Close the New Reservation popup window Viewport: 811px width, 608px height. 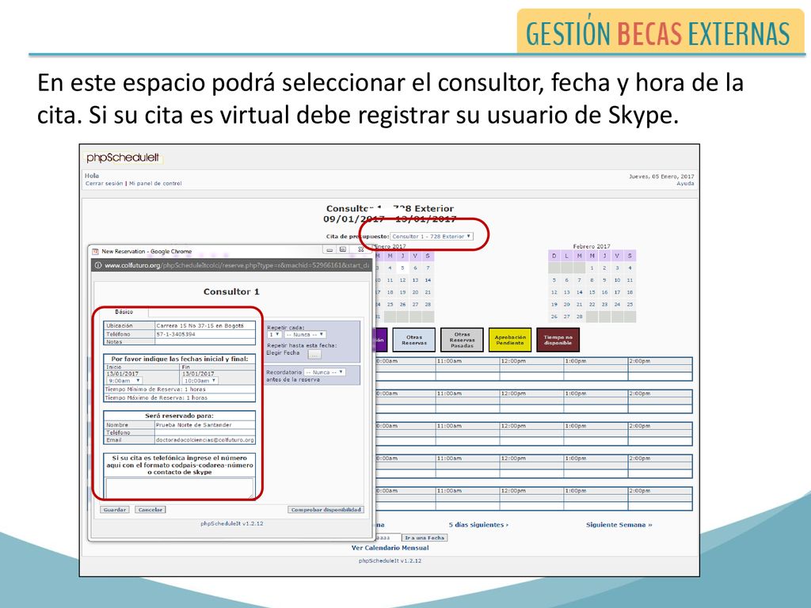(360, 249)
